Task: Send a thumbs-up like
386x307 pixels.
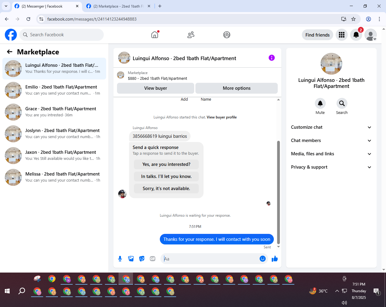Action: 275,259
